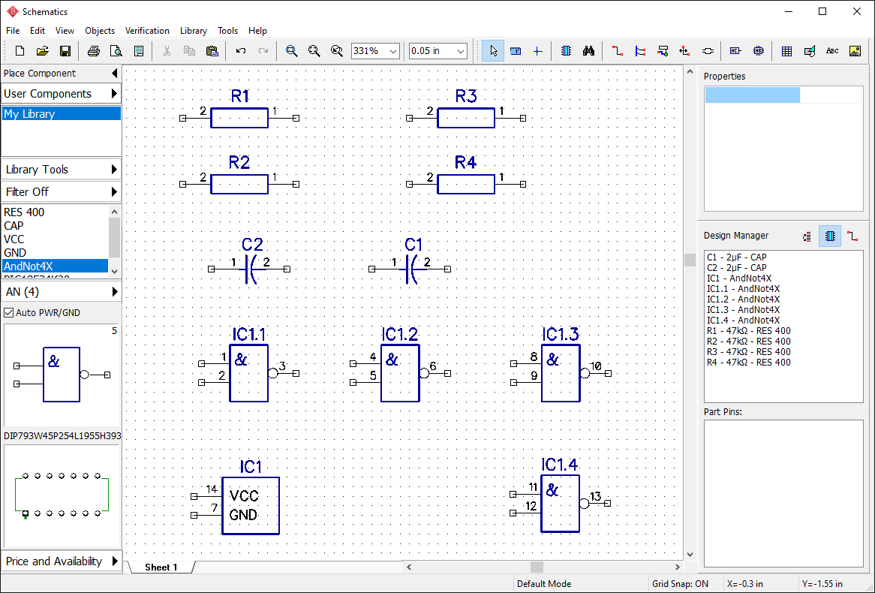The width and height of the screenshot is (875, 593).
Task: Open print preview
Action: pos(116,51)
